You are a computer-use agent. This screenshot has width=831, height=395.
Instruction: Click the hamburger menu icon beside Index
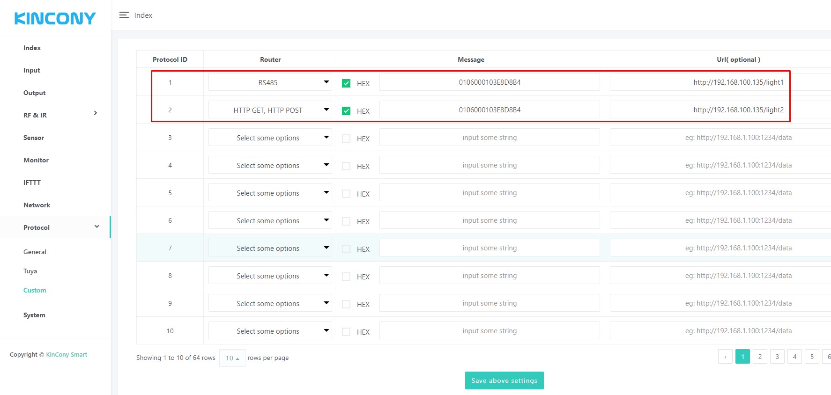pos(124,15)
